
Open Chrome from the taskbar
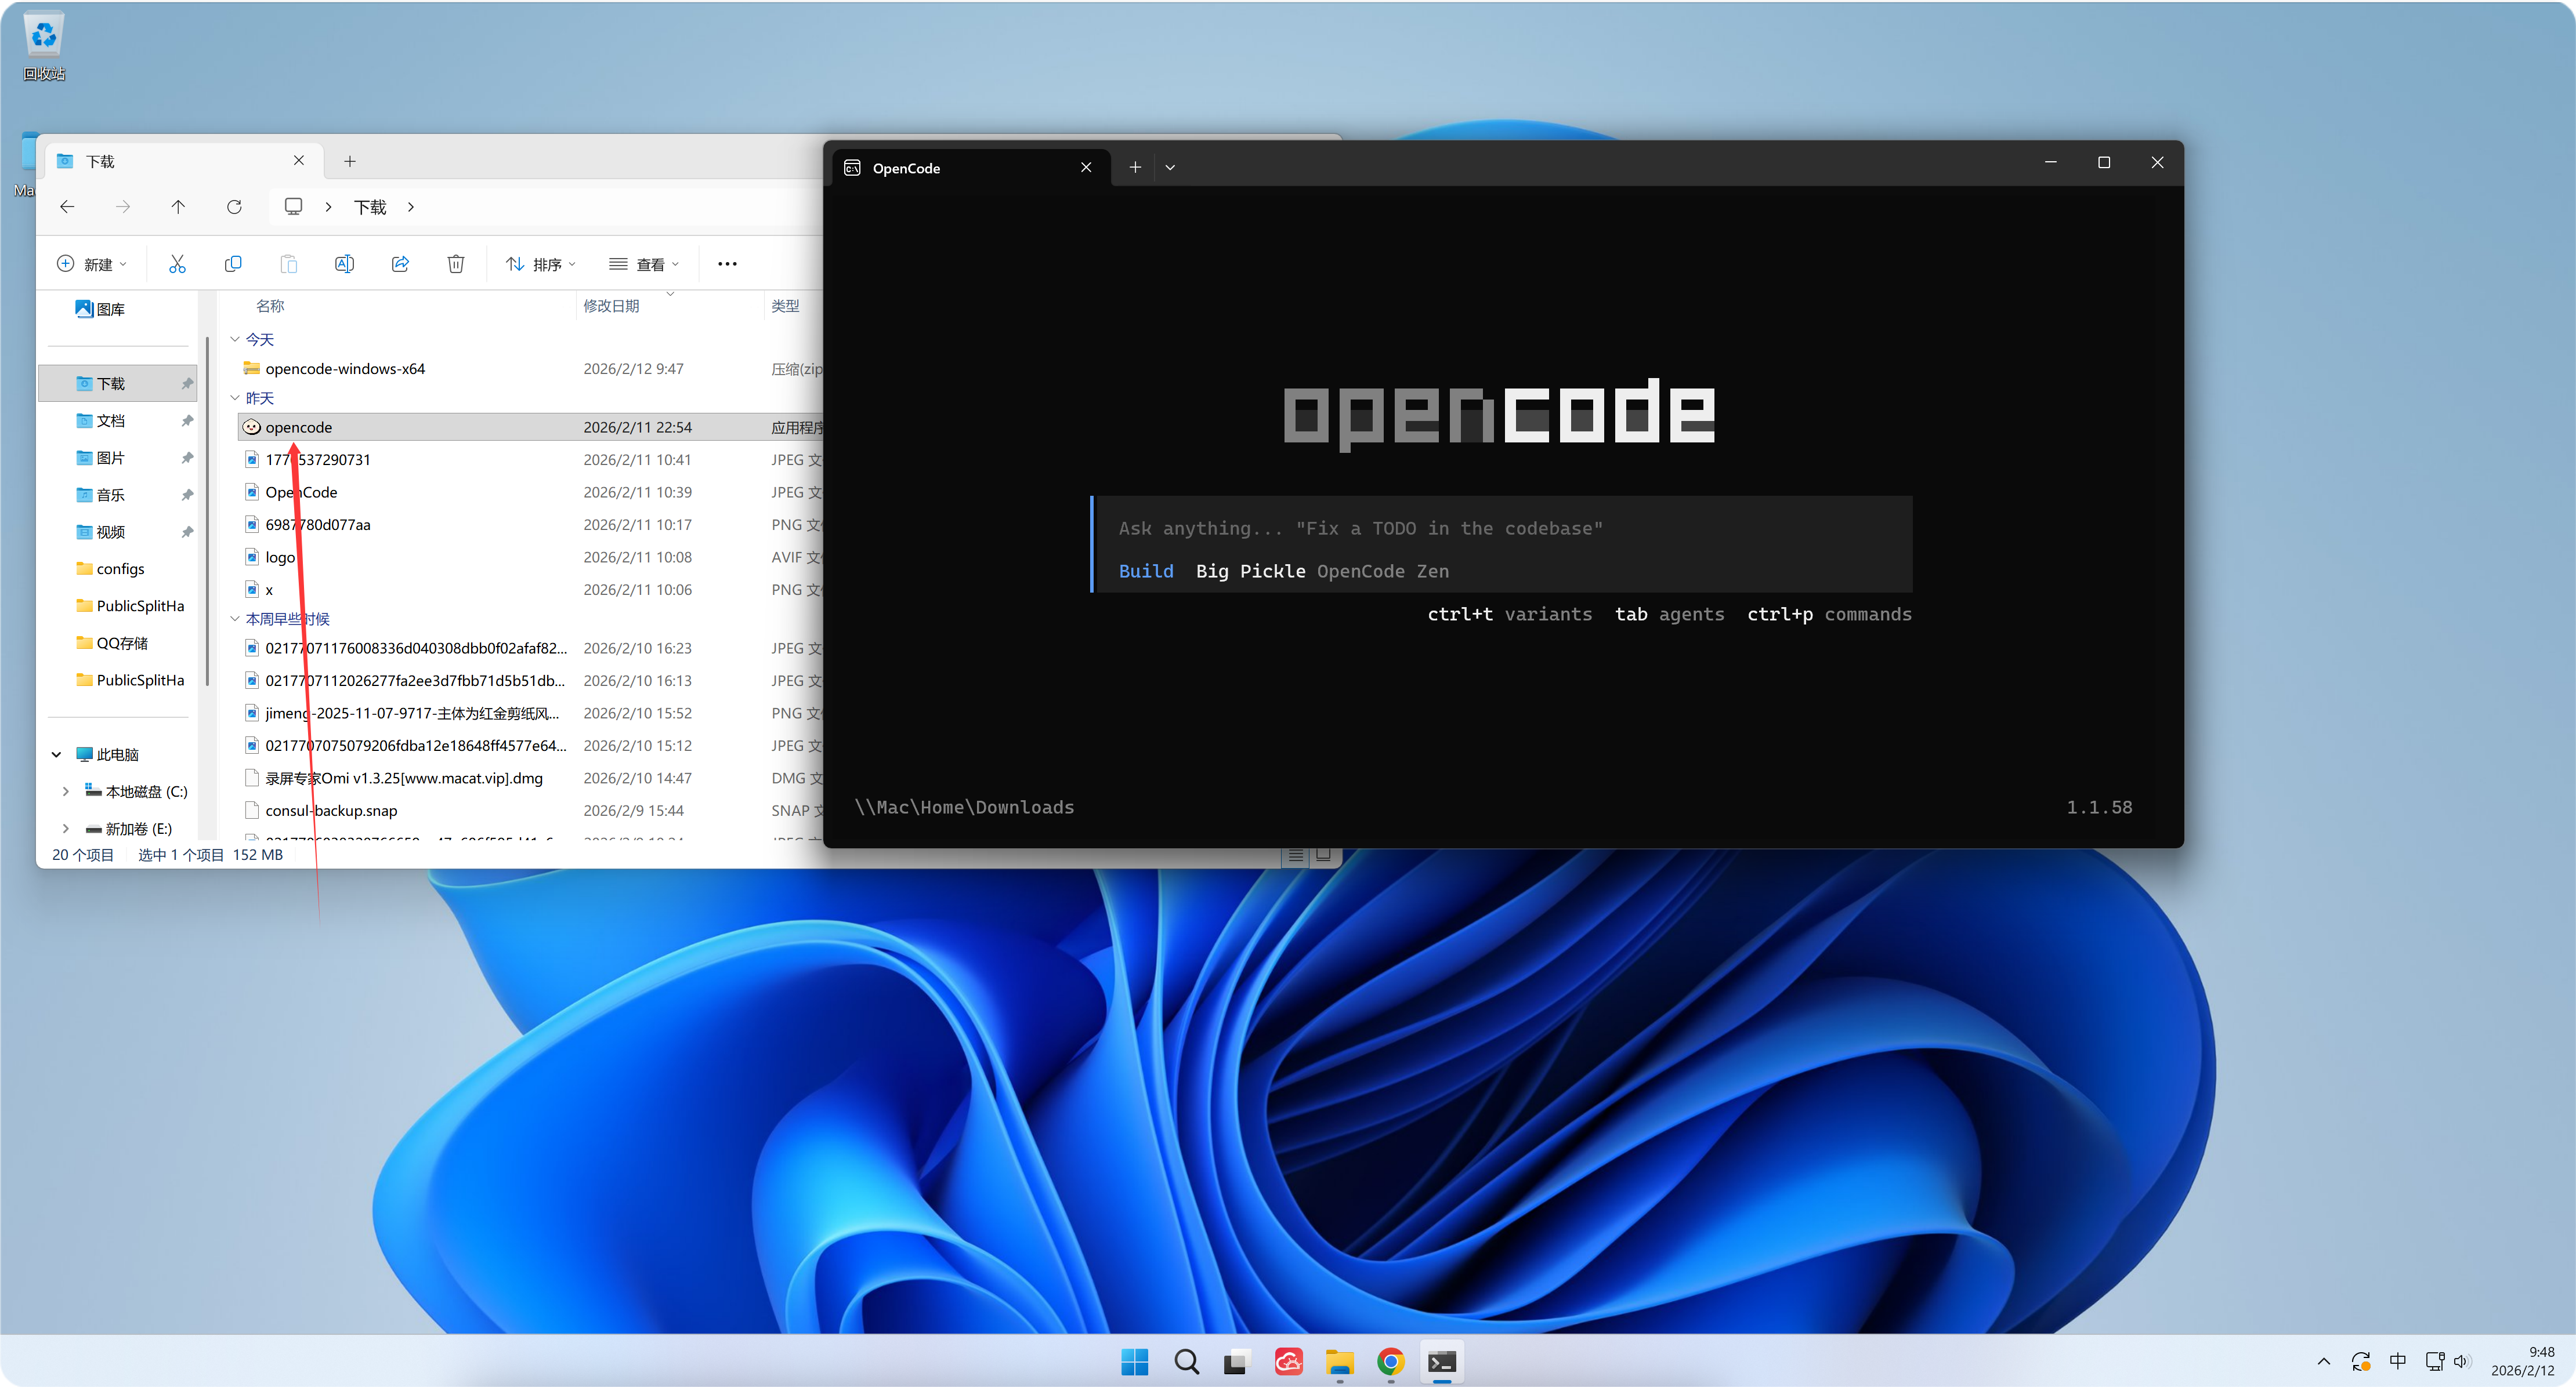(x=1390, y=1361)
